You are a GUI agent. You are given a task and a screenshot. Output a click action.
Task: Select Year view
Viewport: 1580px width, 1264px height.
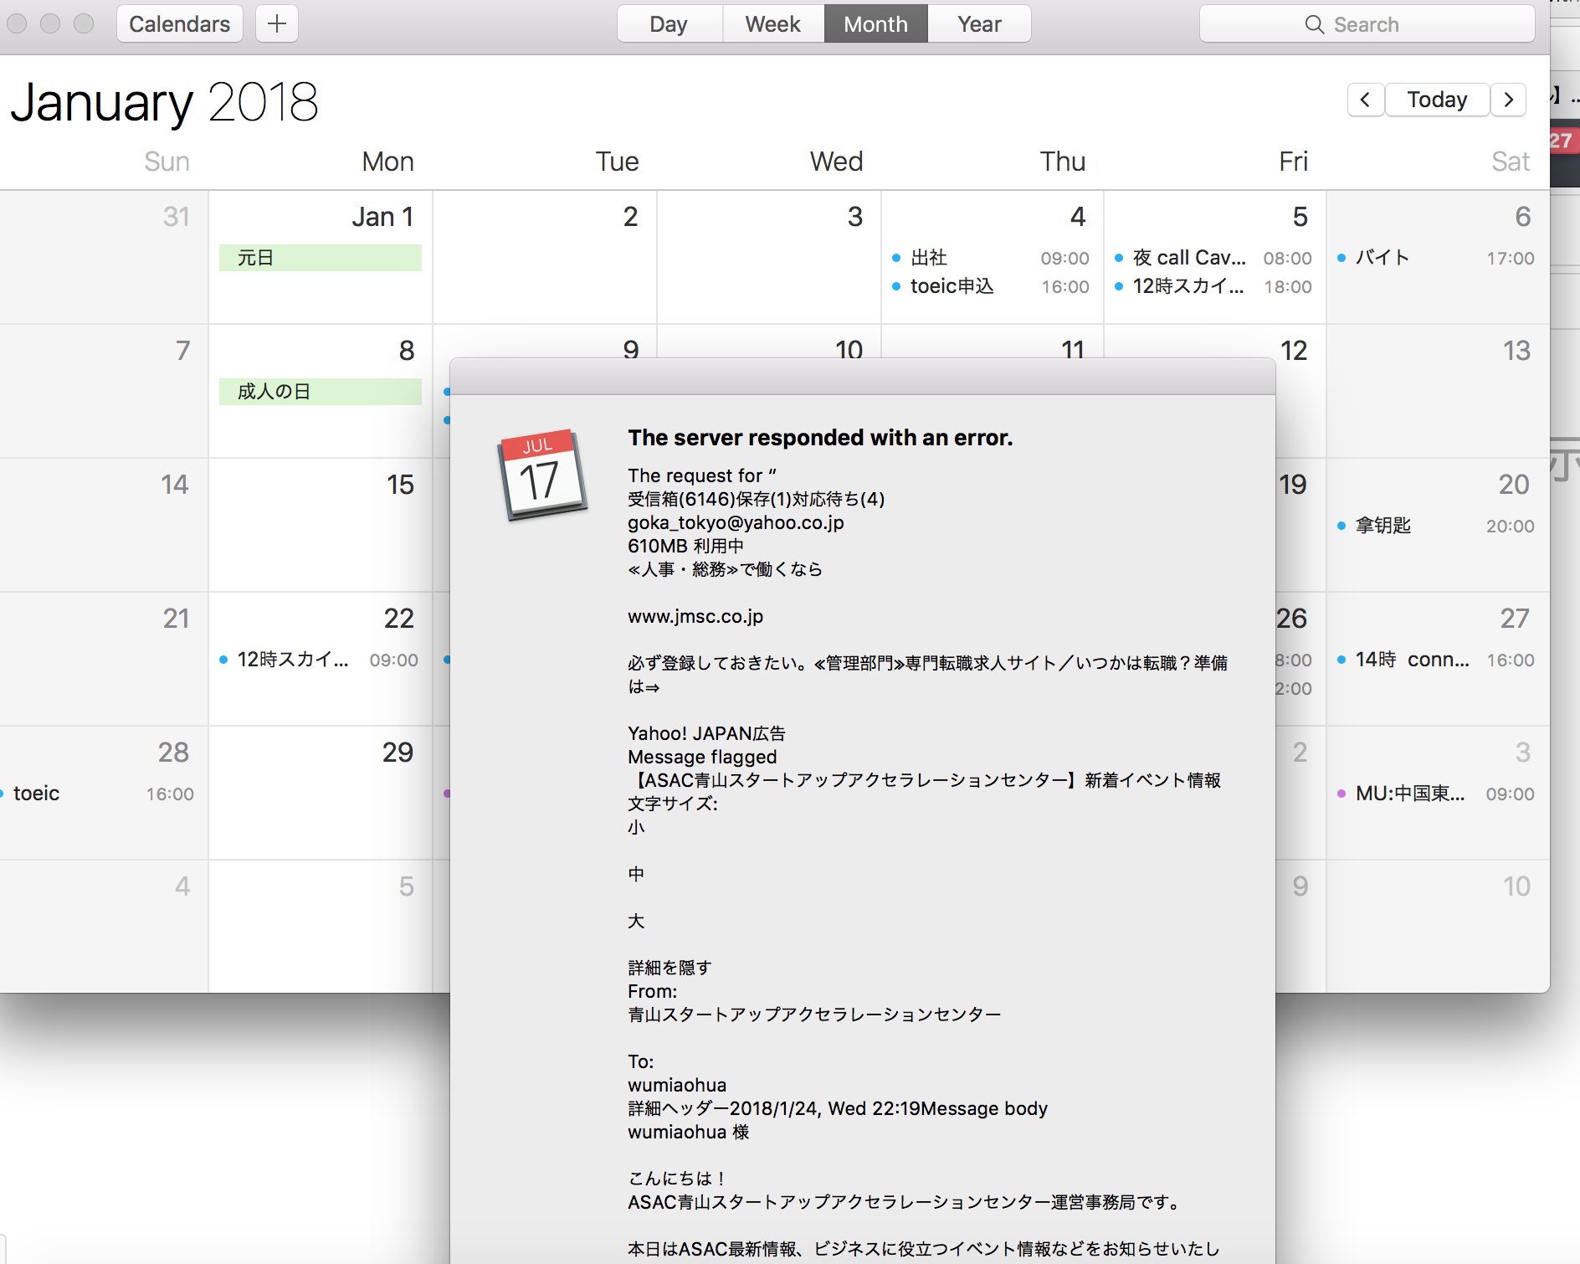pyautogui.click(x=978, y=23)
